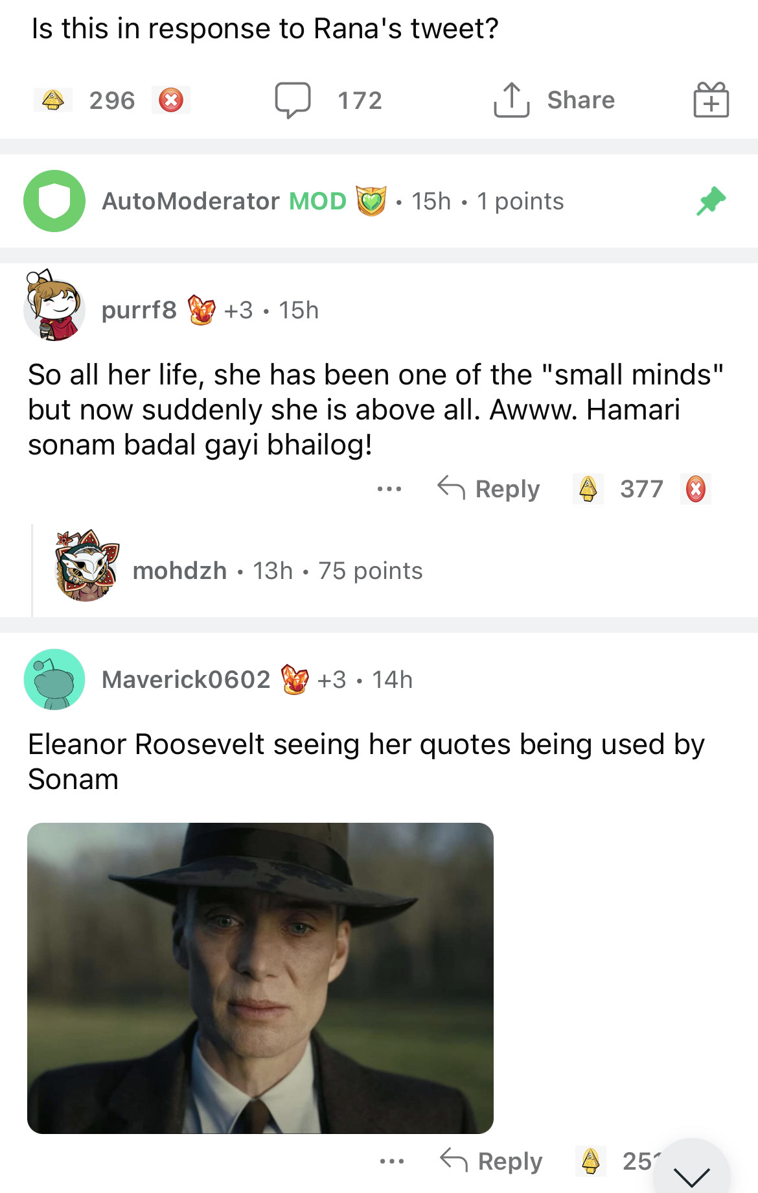Screen dimensions: 758x1193
Task: Reply to purrf8's comment
Action: pyautogui.click(x=489, y=489)
